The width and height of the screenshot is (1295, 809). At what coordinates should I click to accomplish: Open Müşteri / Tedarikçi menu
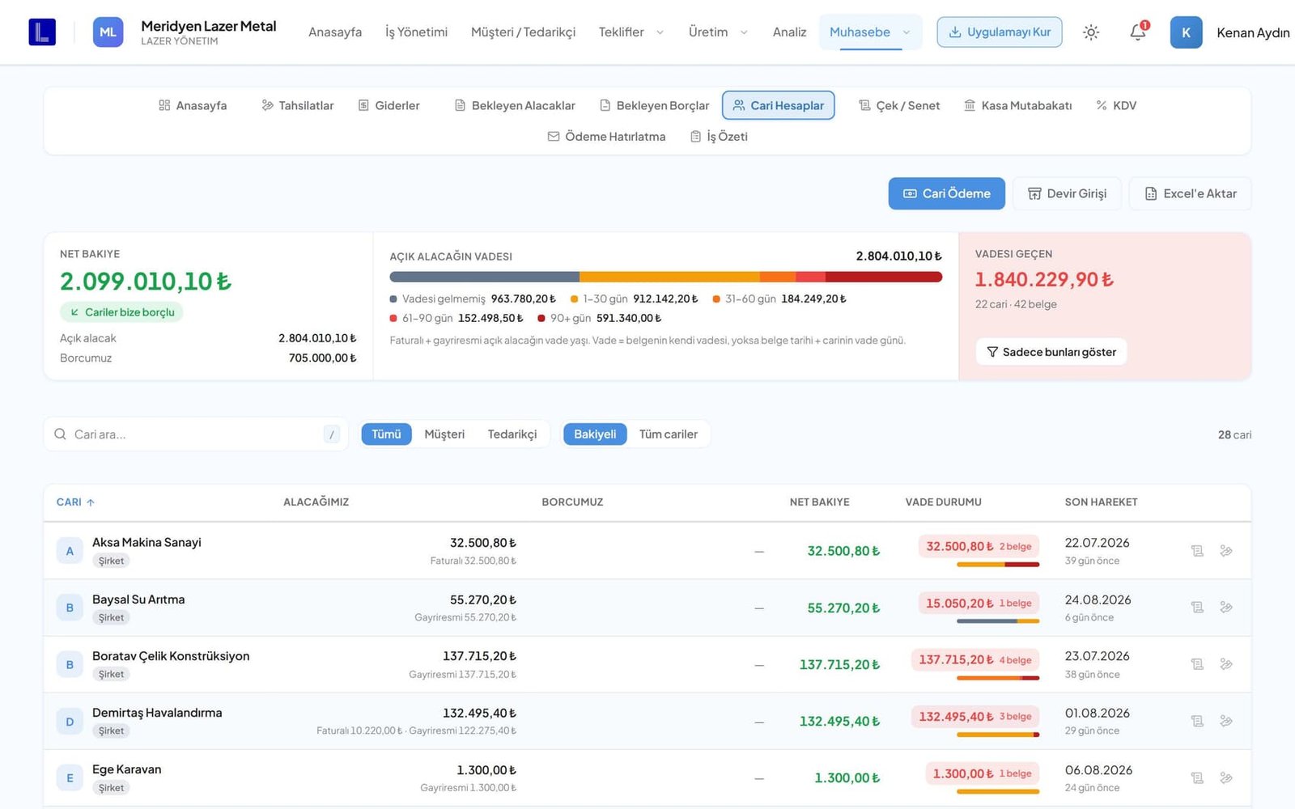point(523,32)
